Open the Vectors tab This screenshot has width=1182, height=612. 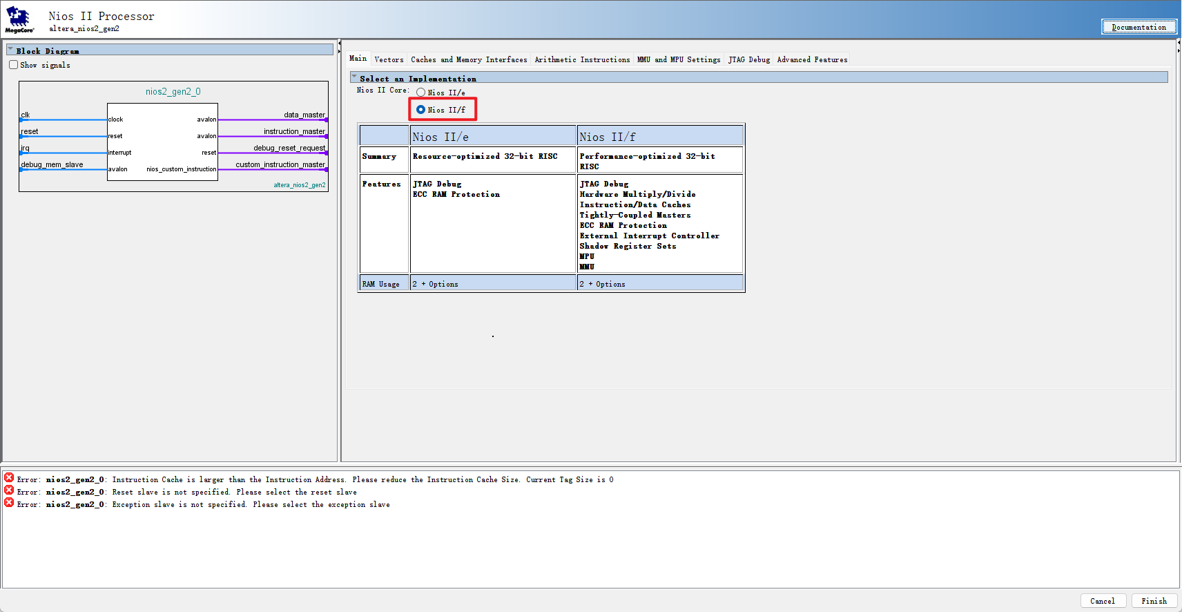tap(389, 59)
